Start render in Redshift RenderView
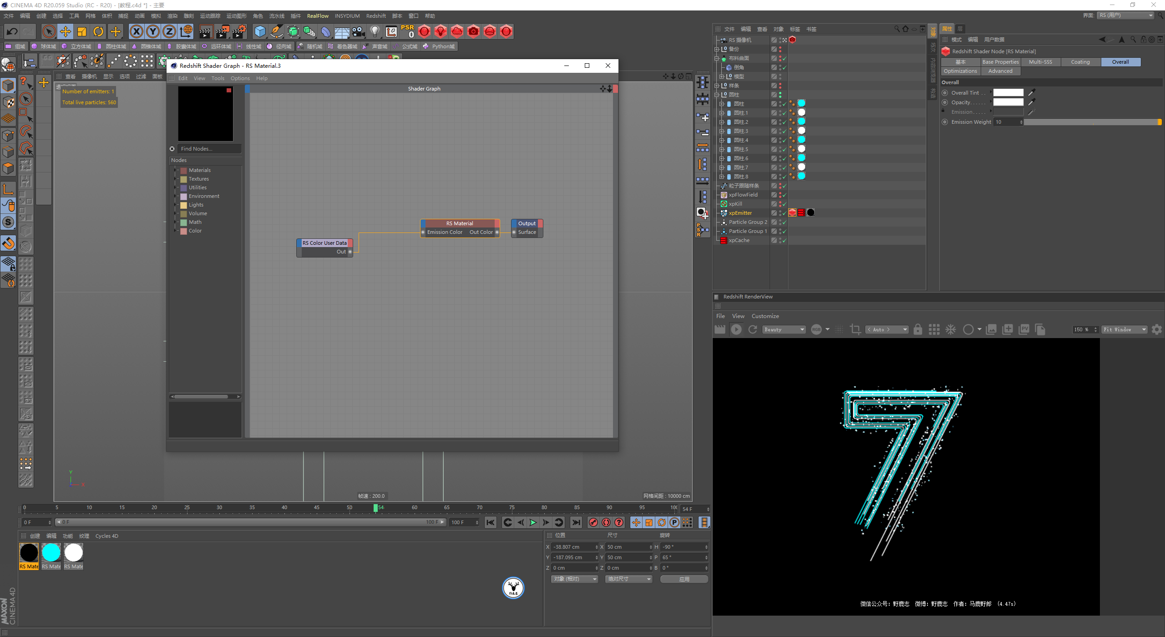1165x637 pixels. click(x=736, y=329)
